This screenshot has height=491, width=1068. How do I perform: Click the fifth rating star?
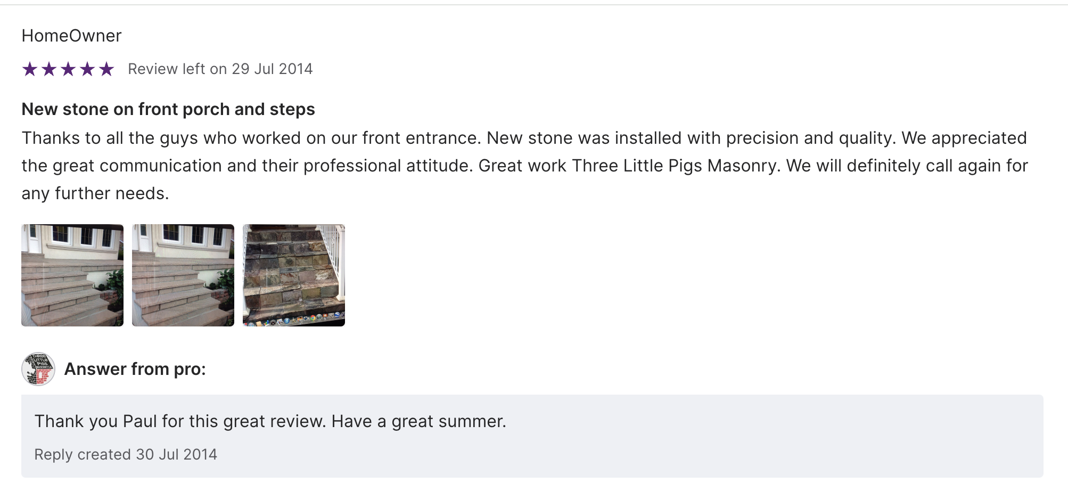pos(106,69)
